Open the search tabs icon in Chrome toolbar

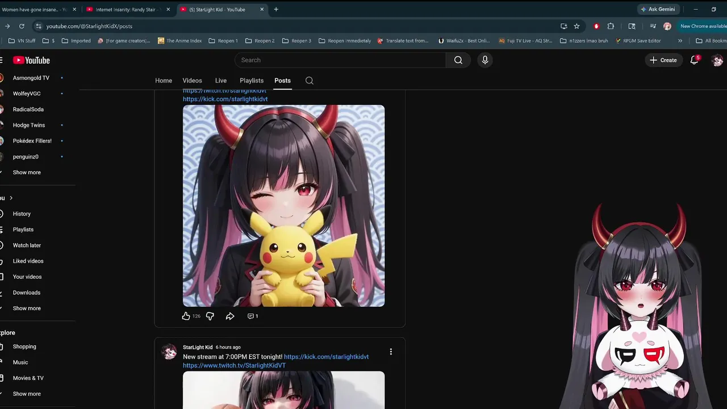pyautogui.click(x=632, y=26)
